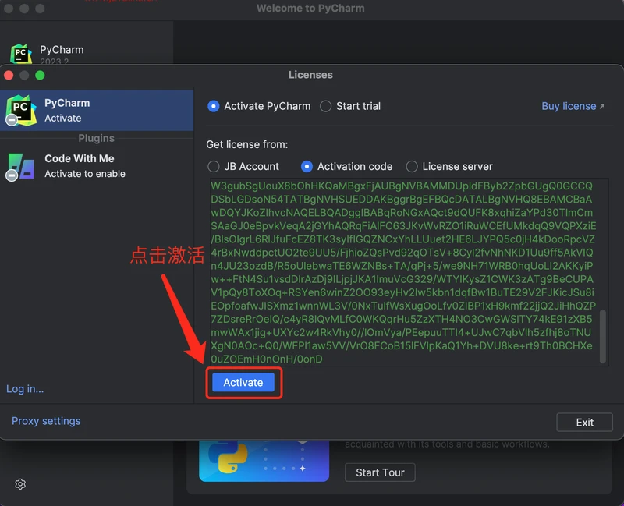Select the Activate PyCharm radio button
The image size is (624, 506).
214,106
